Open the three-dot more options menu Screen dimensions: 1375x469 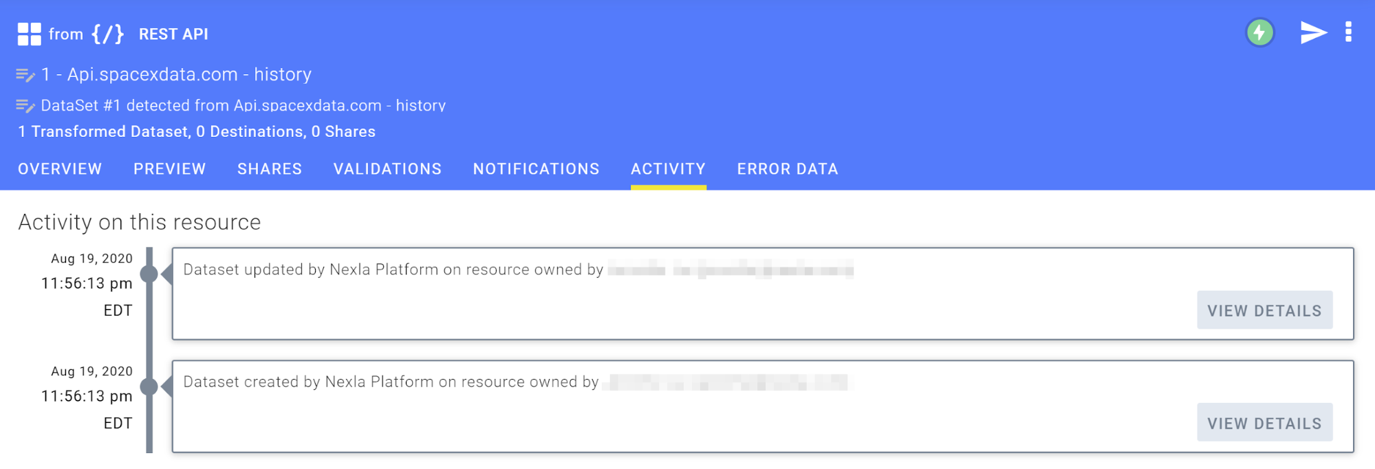coord(1348,32)
